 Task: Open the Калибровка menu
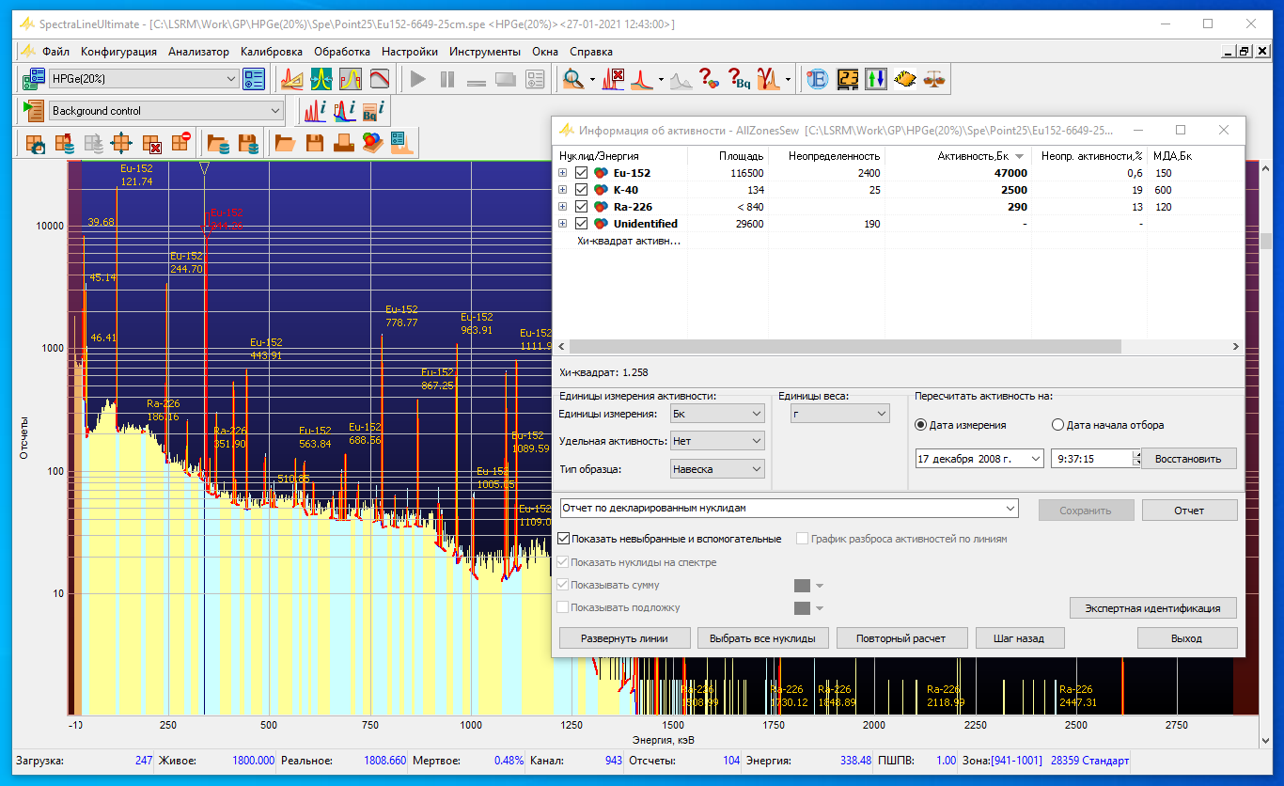click(x=271, y=52)
